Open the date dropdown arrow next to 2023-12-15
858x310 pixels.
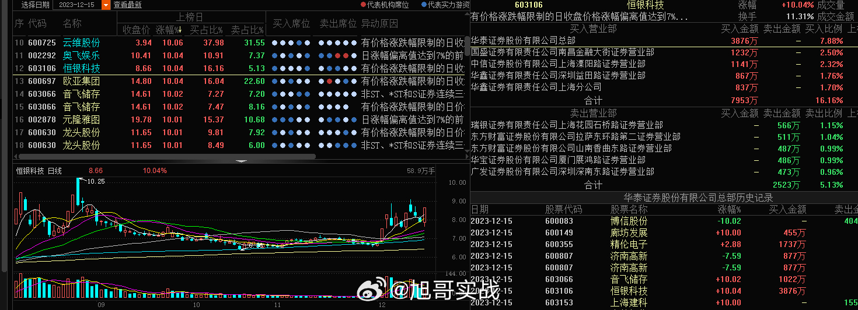pyautogui.click(x=106, y=5)
